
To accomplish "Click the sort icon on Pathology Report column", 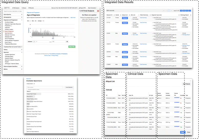I will click(191, 15).
